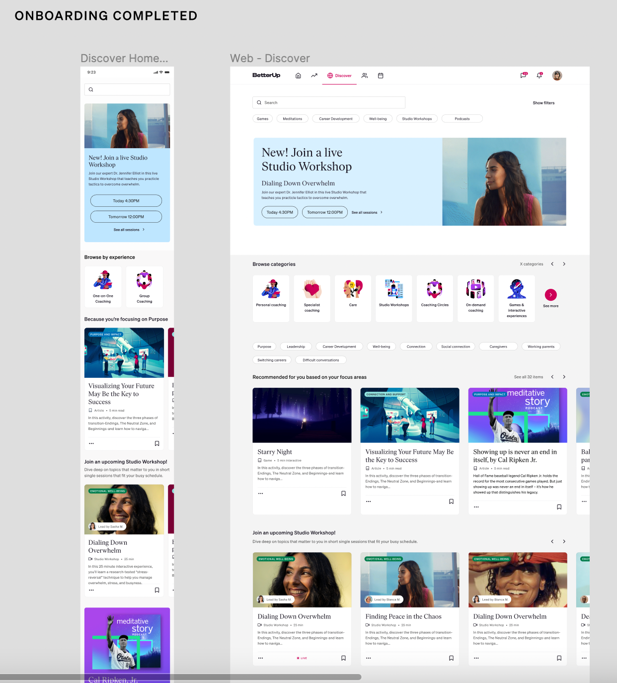This screenshot has height=683, width=617.
Task: Toggle the Leadership topic chip
Action: tap(296, 346)
